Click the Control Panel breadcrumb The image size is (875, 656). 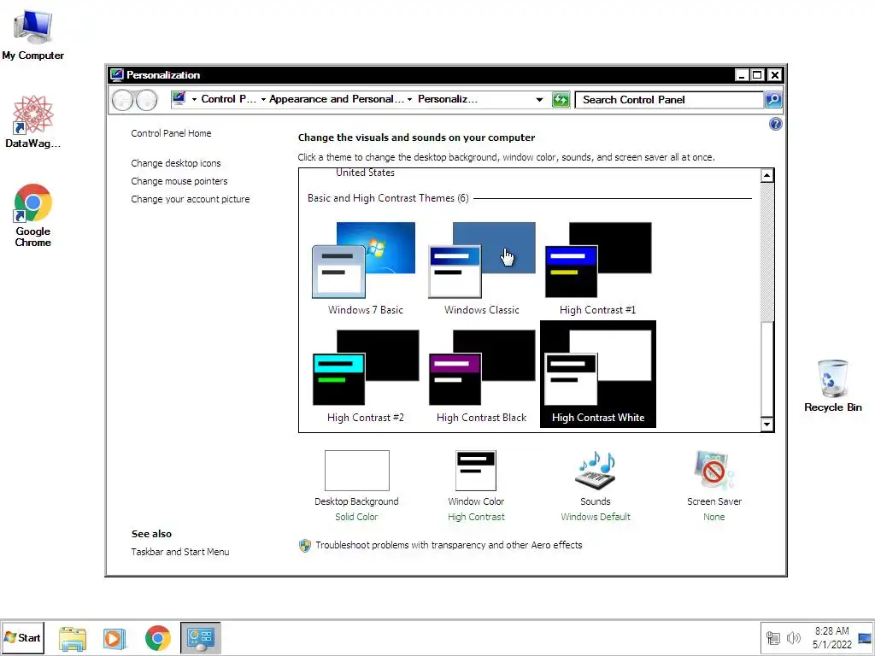pyautogui.click(x=228, y=99)
